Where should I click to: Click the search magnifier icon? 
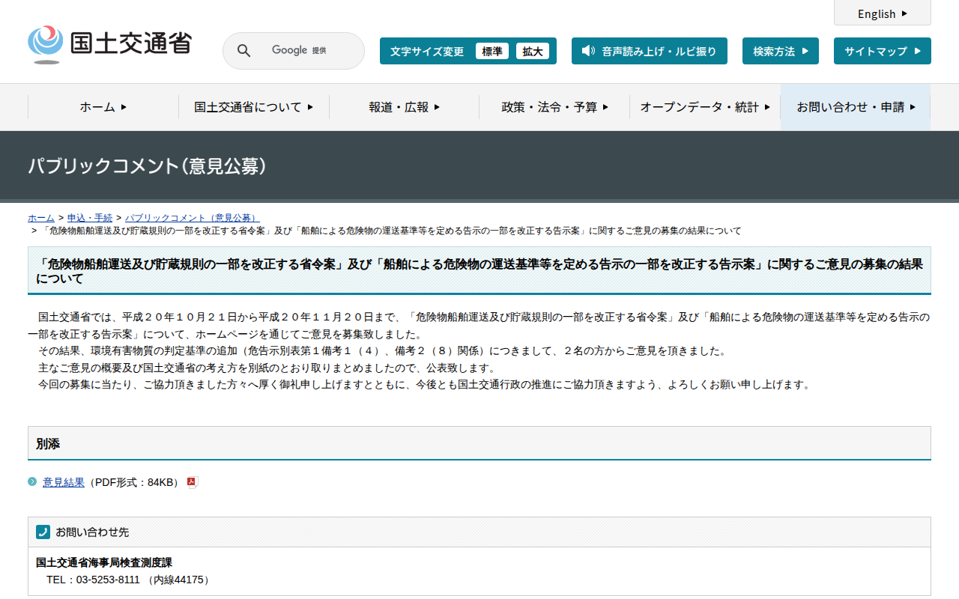244,51
